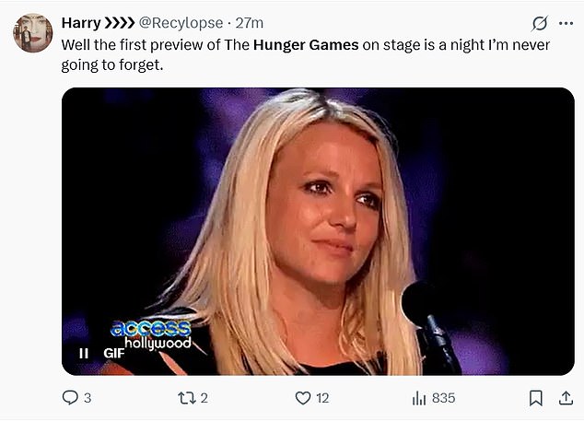
Task: Click the reply speech bubble icon
Action: tap(70, 398)
